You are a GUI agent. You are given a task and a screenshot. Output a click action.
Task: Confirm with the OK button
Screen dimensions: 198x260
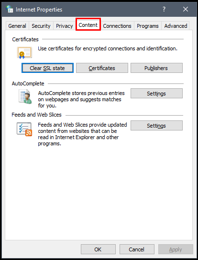click(98, 249)
